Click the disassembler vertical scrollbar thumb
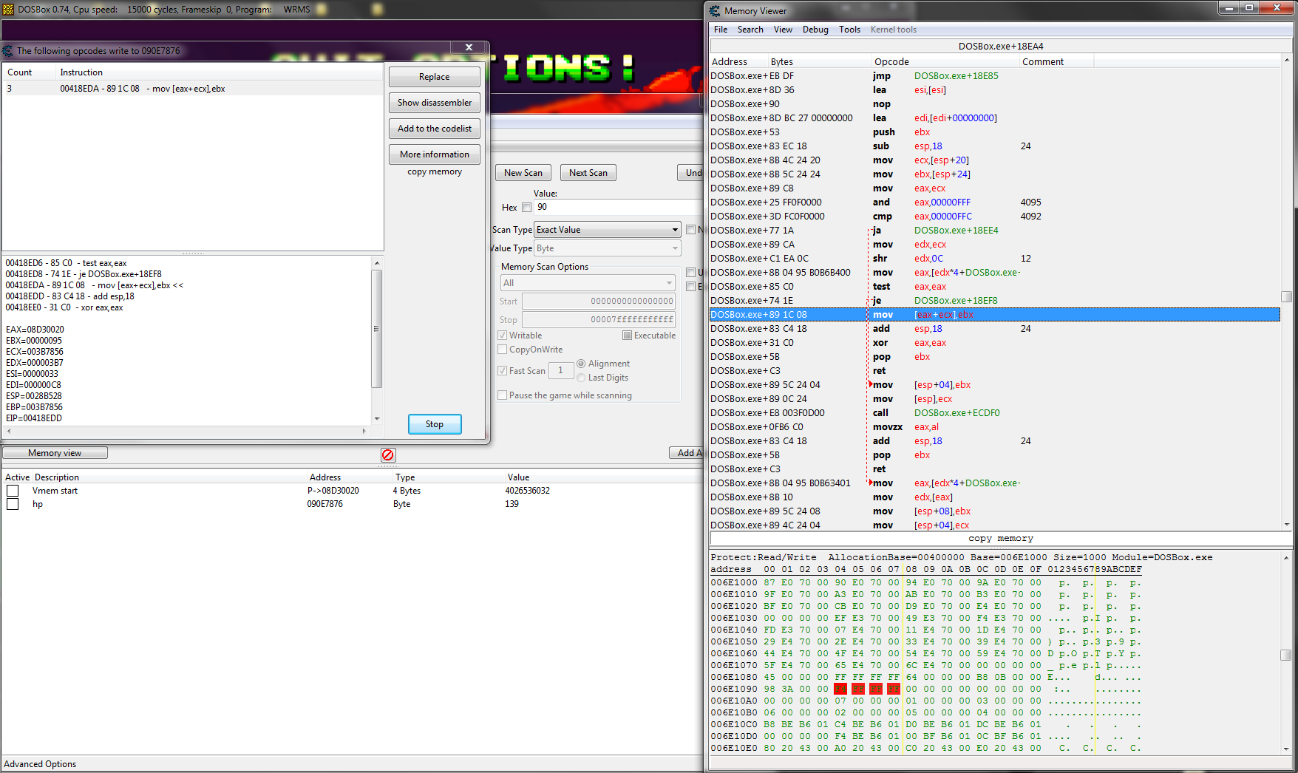This screenshot has width=1298, height=773. point(1286,296)
